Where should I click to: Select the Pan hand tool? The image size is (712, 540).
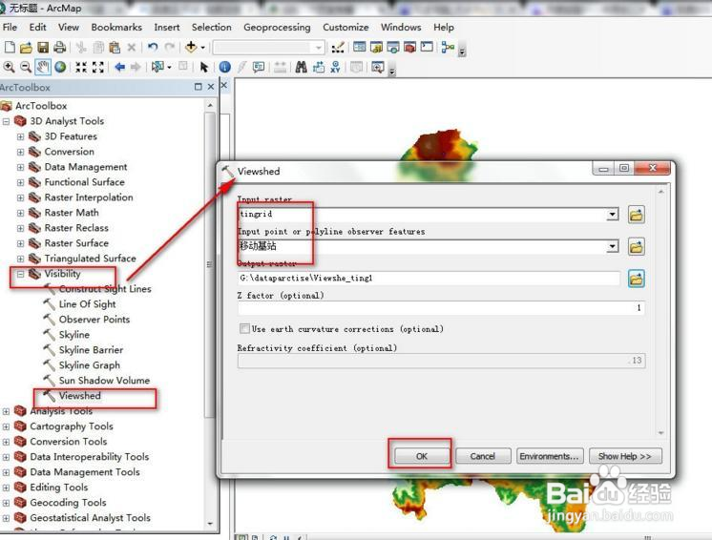tap(43, 68)
